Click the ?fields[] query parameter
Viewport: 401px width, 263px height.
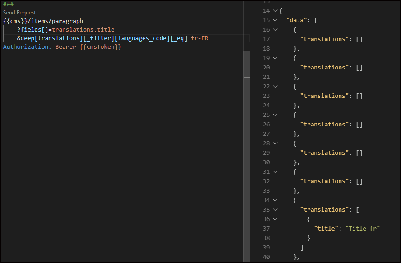[x=33, y=30]
